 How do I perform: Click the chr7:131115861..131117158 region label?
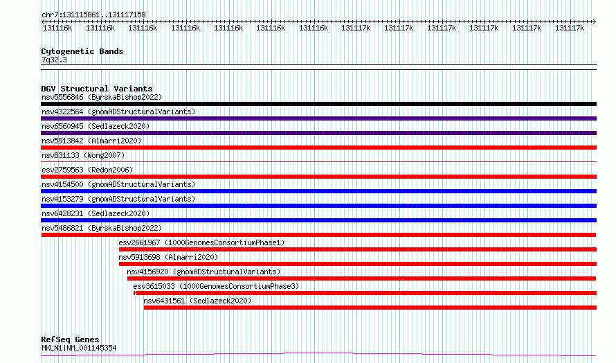coord(93,15)
